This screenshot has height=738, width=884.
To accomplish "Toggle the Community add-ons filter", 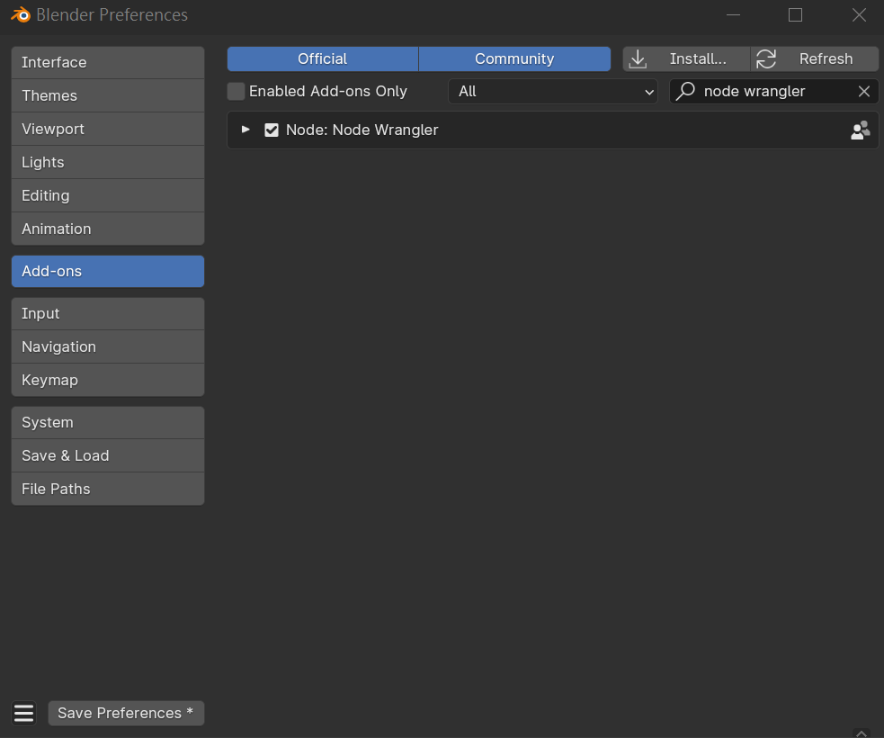I will [514, 58].
